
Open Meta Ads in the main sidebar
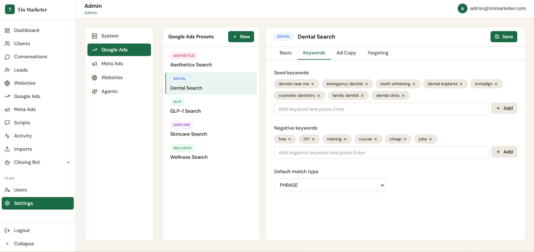37,109
